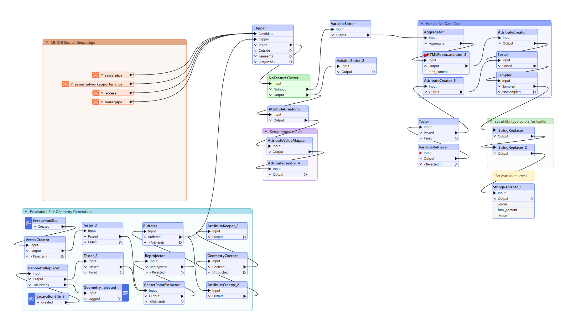
Task: Expand the sewerpipe attribute list chevron
Action: pos(102,75)
